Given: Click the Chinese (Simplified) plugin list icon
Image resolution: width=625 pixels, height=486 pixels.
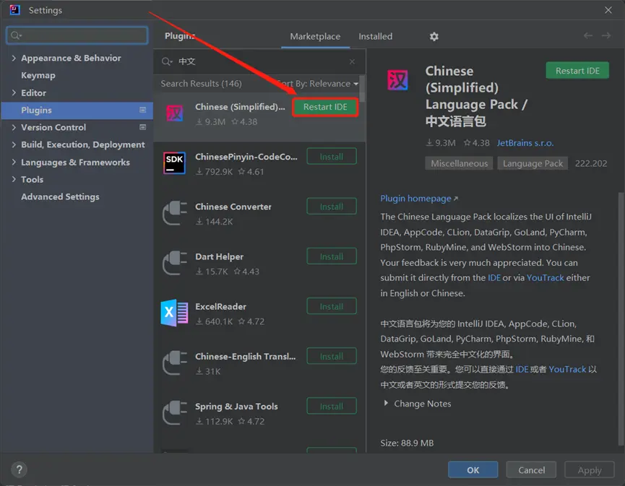Looking at the screenshot, I should click(175, 113).
